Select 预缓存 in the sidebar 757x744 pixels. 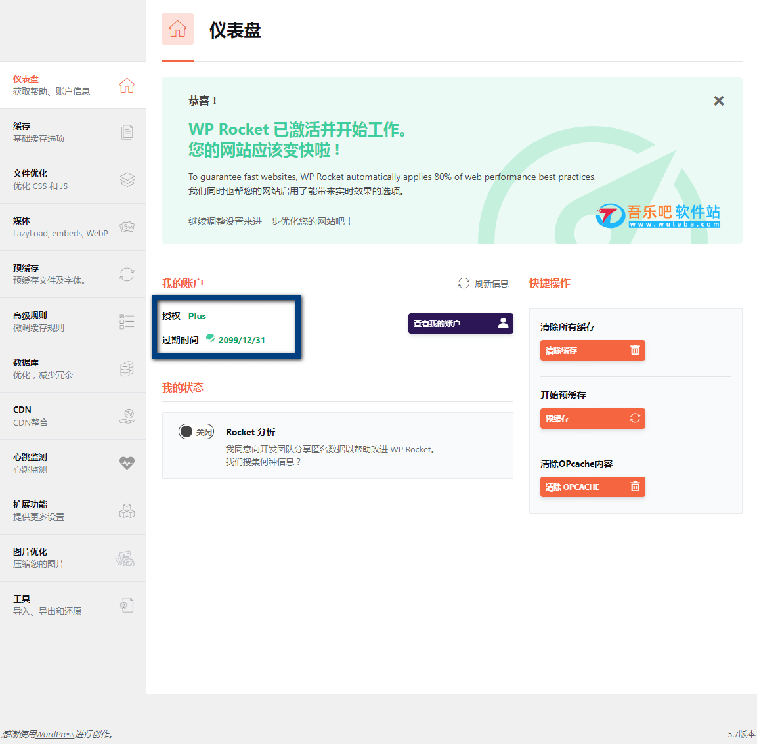point(74,274)
